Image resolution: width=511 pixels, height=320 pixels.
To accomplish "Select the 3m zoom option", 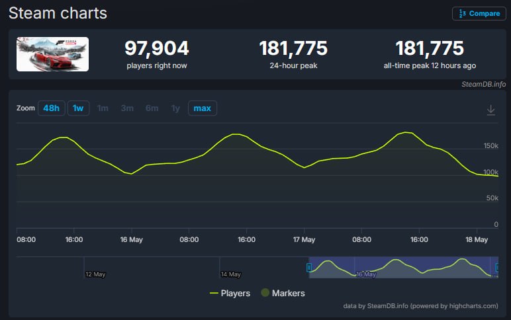I will pos(127,108).
